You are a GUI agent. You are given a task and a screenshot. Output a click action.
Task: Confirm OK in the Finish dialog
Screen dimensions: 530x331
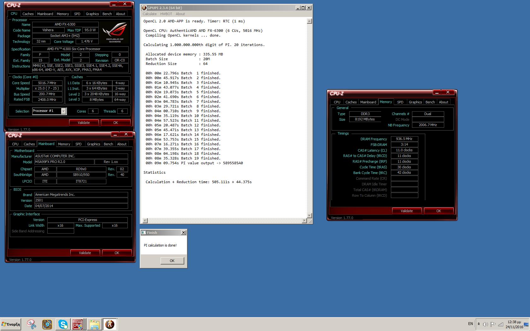tap(172, 261)
